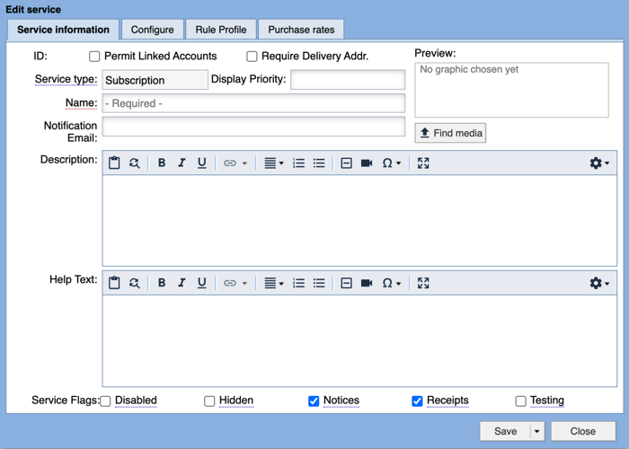Screen dimensions: 629x449
Task: Switch to Service information tab
Action: pos(63,30)
